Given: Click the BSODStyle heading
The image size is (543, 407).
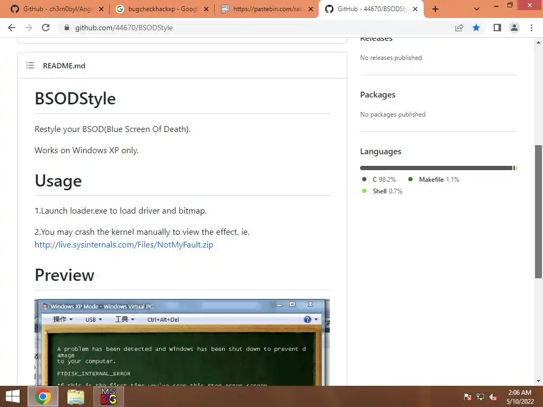Looking at the screenshot, I should (75, 99).
